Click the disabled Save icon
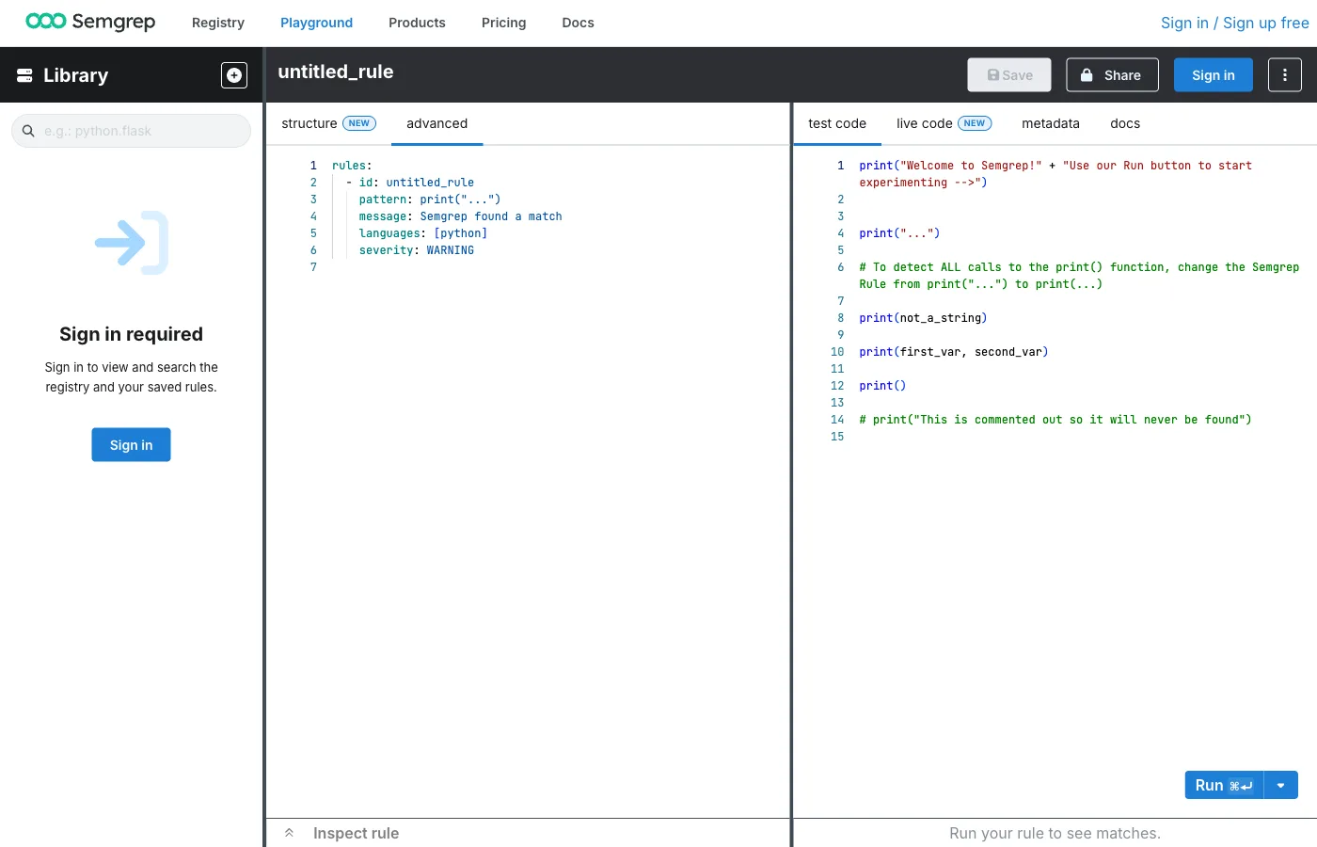 992,74
